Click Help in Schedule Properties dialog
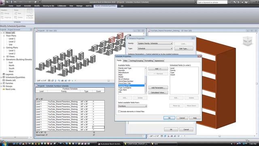Screen dimensions: 259x146 pos(195,118)
